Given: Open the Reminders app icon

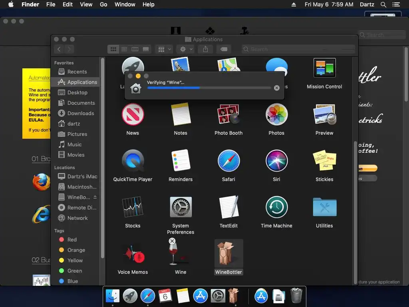Looking at the screenshot, I should [x=181, y=161].
